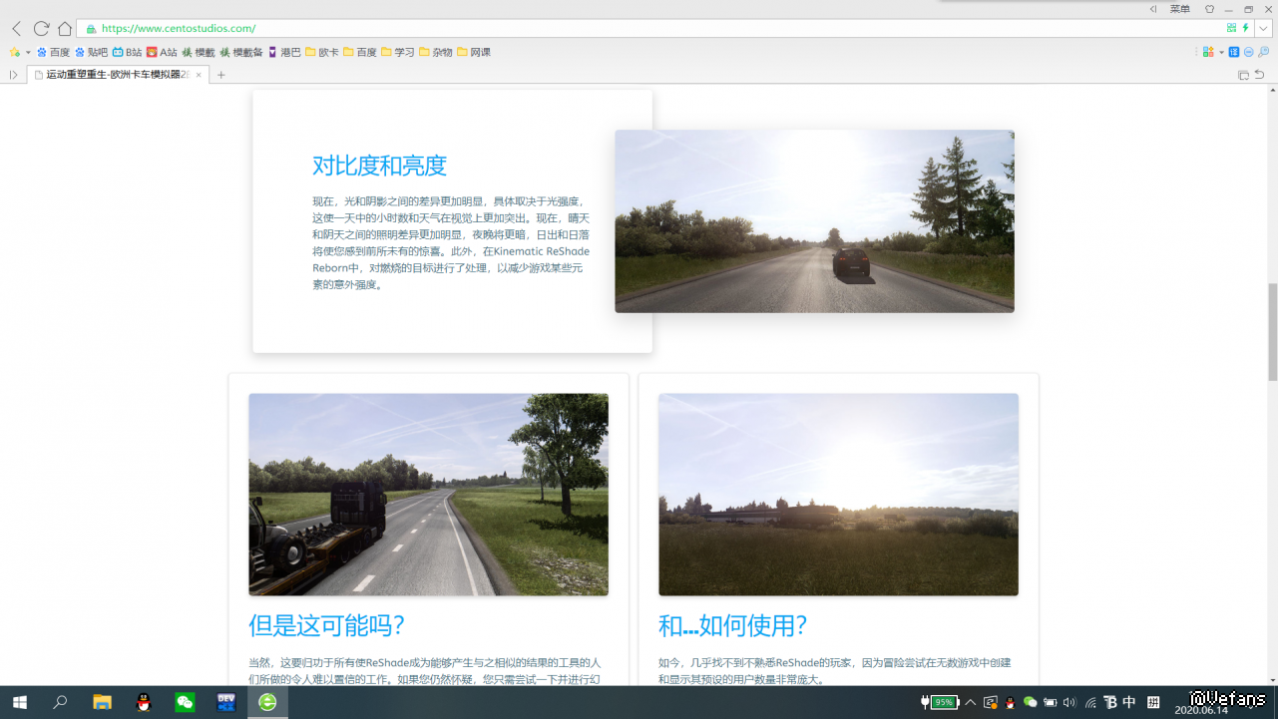Reload the page with refresh icon
This screenshot has width=1278, height=719.
pos(41,29)
